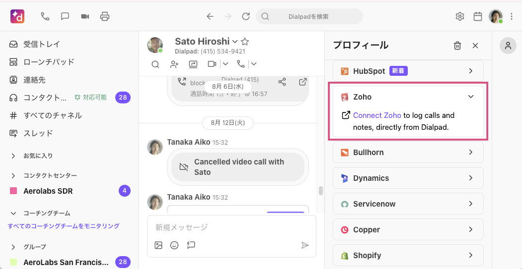
Task: Open phone call options dropdown arrow
Action: point(254,64)
